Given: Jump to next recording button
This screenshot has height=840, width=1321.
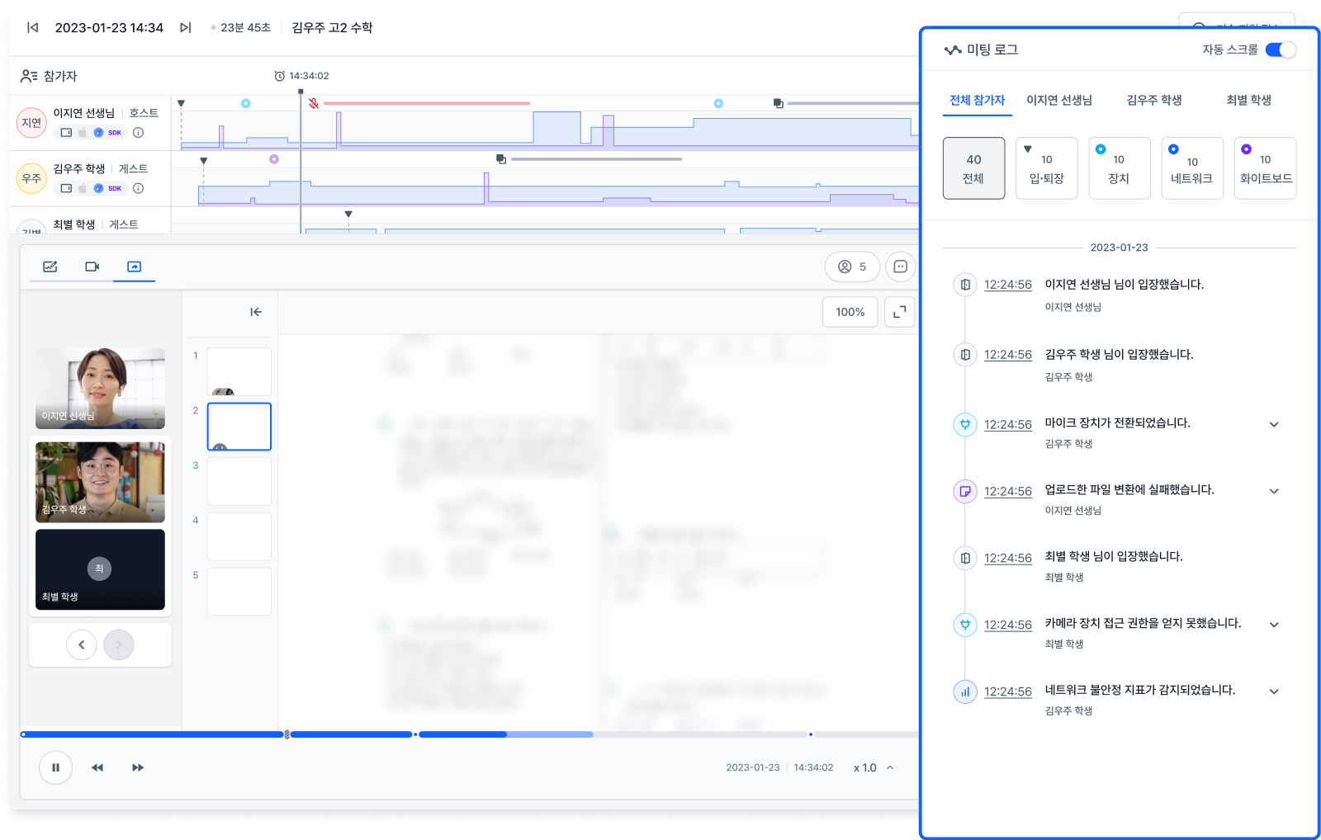Looking at the screenshot, I should point(186,27).
